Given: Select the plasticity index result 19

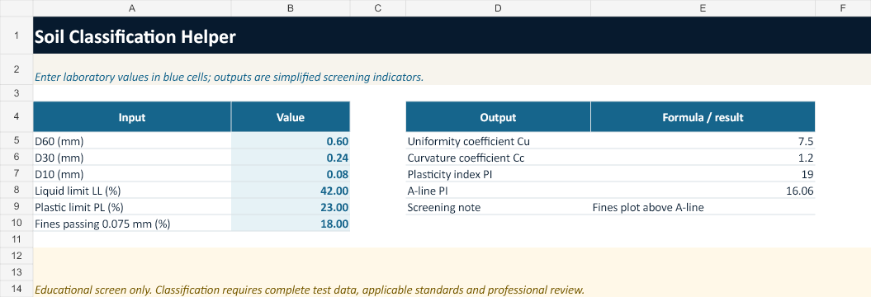Looking at the screenshot, I should point(703,174).
